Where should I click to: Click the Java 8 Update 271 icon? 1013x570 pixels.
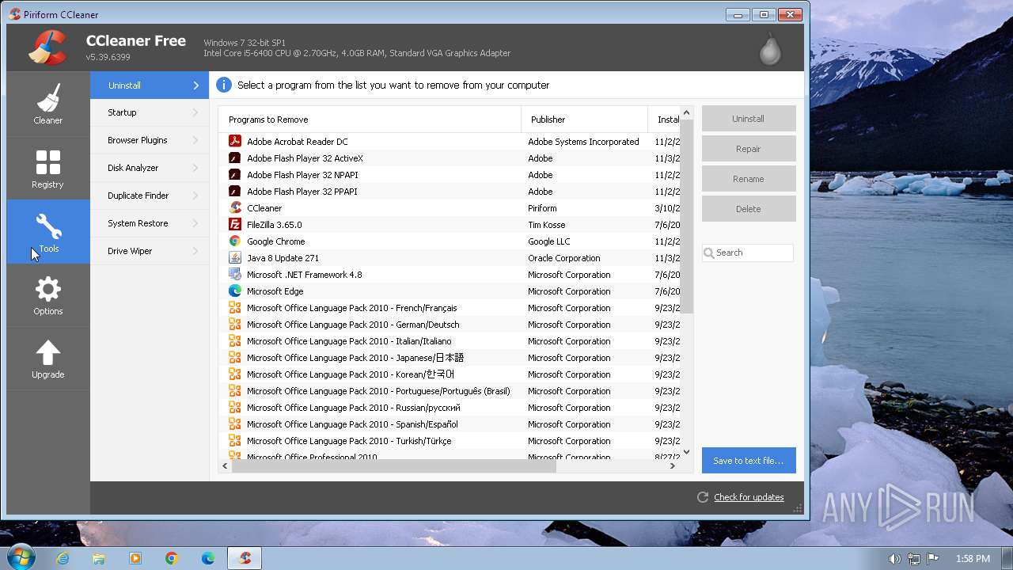[235, 257]
